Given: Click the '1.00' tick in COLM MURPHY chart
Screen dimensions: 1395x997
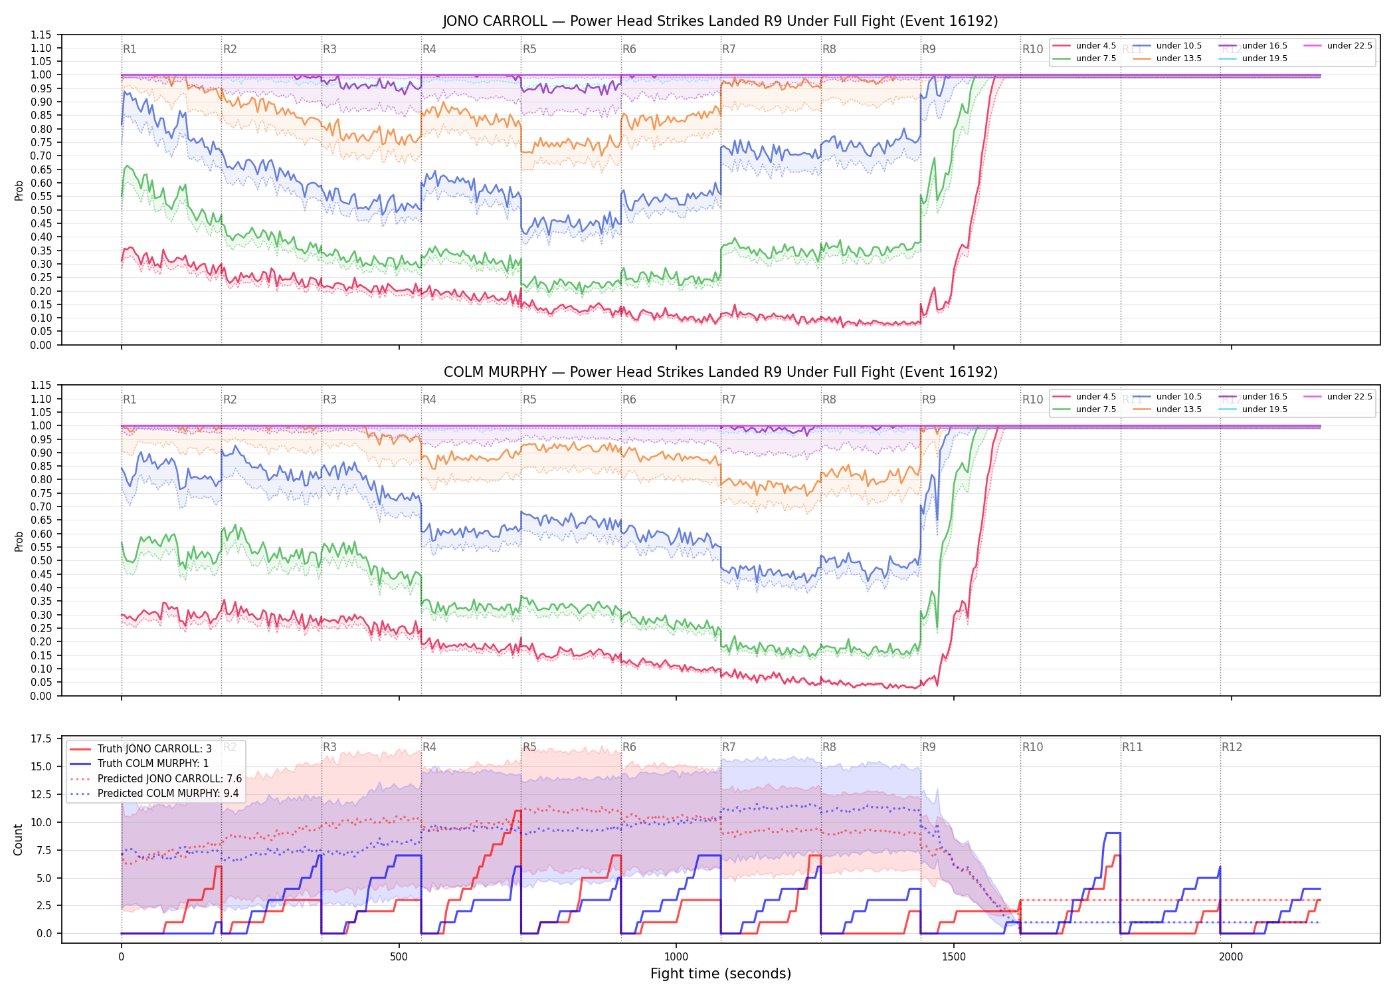Looking at the screenshot, I should [41, 426].
